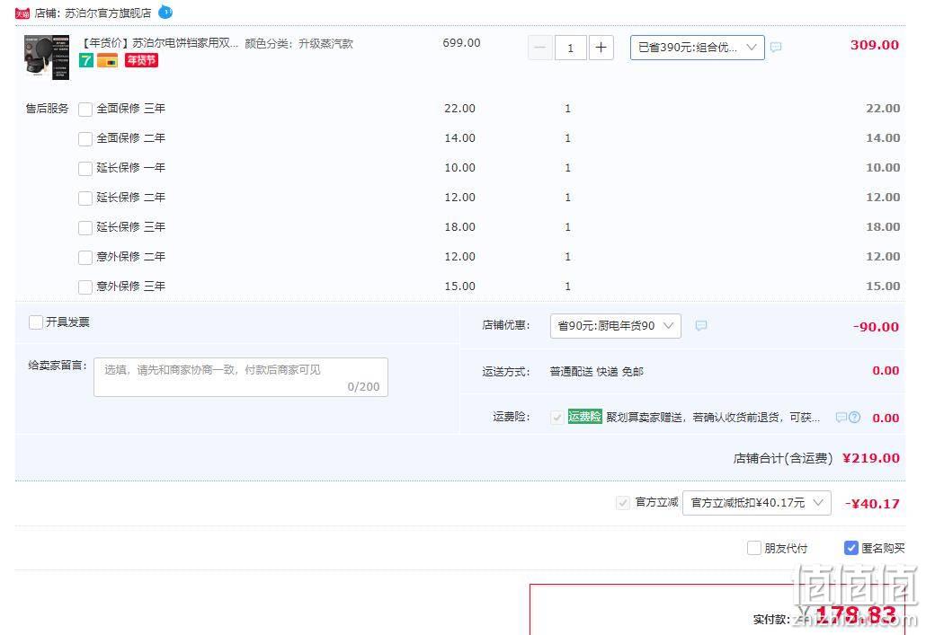Toggle the 运费险 shipping insurance checkbox
Screen dimensions: 926x635
(556, 418)
